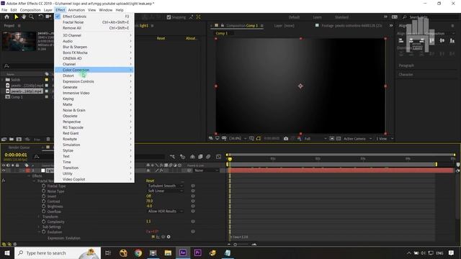
Task: Expand the Solids folder in Project panel
Action: (2, 80)
